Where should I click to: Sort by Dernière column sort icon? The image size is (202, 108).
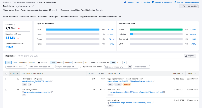click(x=195, y=74)
